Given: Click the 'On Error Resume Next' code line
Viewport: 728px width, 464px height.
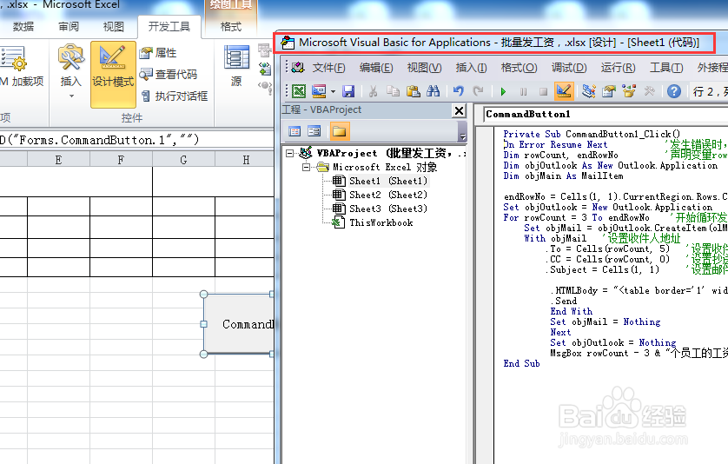Looking at the screenshot, I should point(556,144).
